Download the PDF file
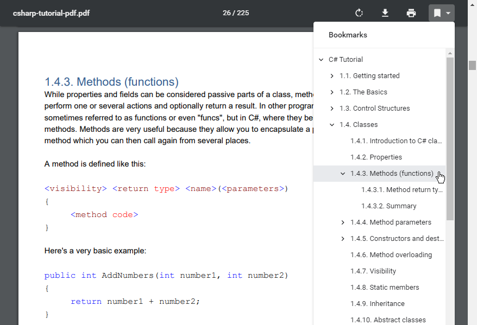 click(x=385, y=13)
